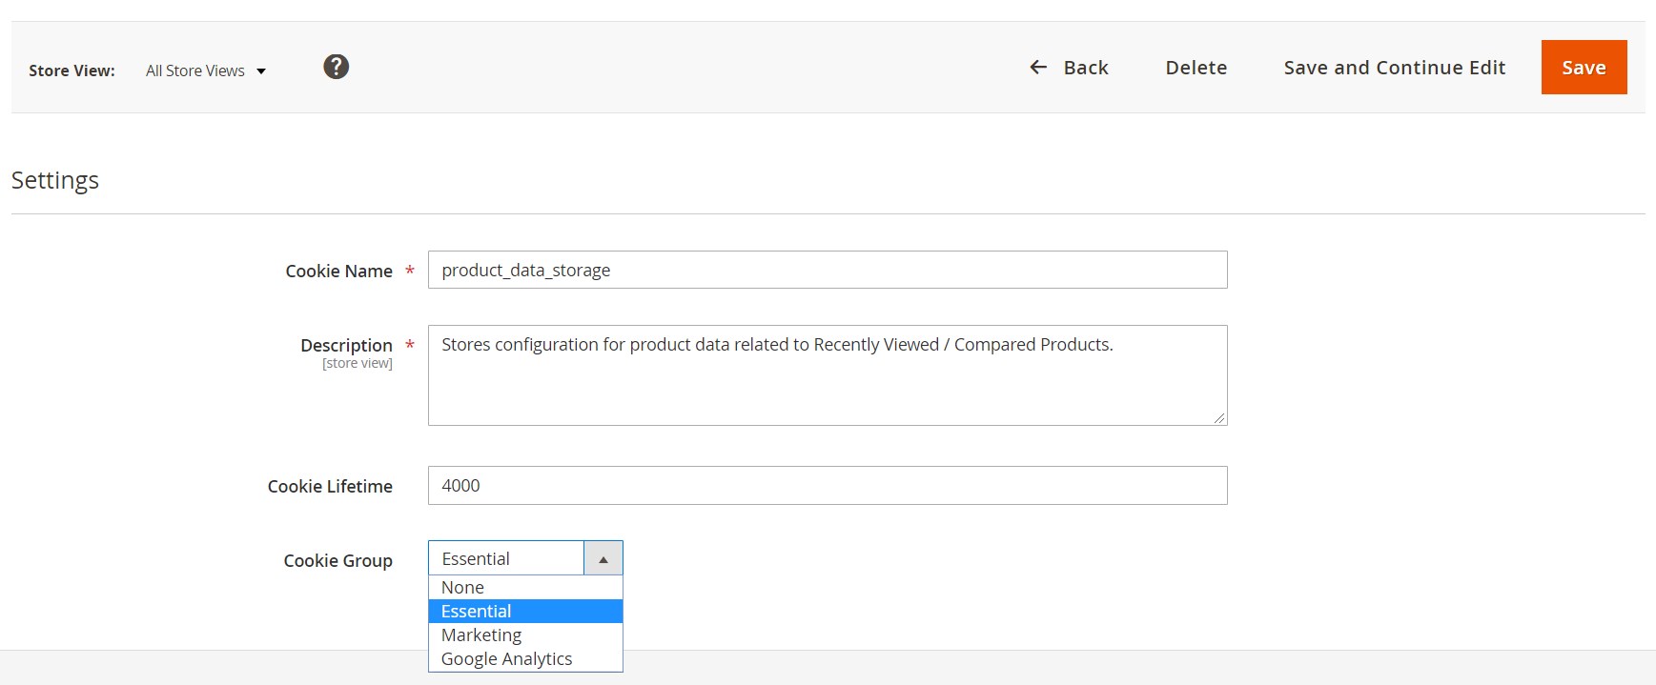Pick Marketing as the cookie group

[x=481, y=635]
